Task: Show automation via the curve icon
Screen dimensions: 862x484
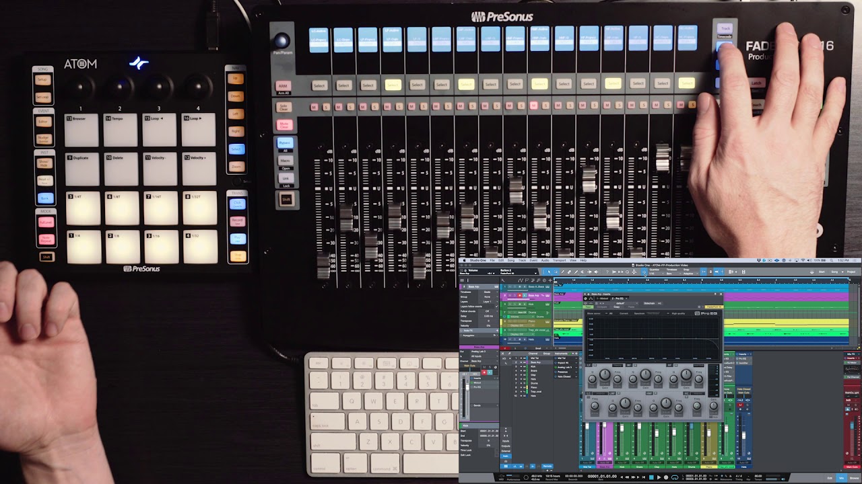Action: pyautogui.click(x=521, y=280)
